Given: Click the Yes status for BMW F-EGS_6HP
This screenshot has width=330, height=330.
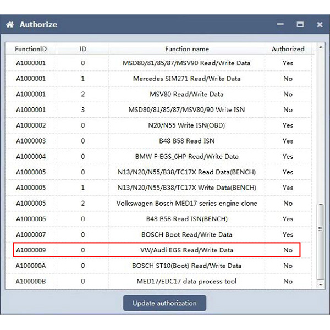Looking at the screenshot, I should coord(288,156).
